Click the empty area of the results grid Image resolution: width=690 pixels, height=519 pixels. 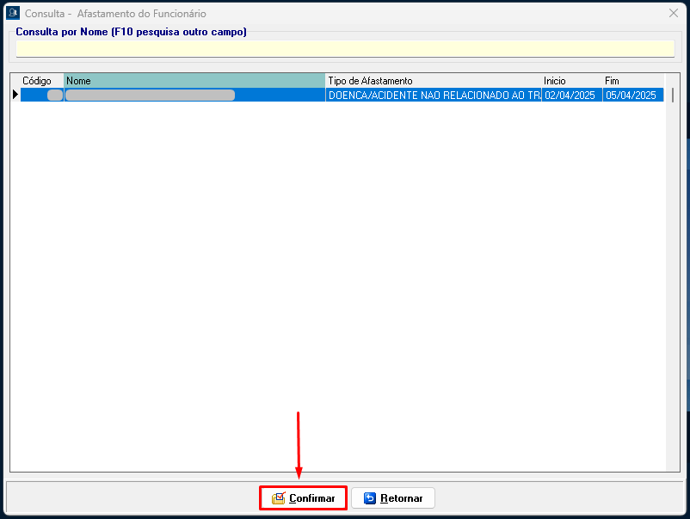point(336,284)
